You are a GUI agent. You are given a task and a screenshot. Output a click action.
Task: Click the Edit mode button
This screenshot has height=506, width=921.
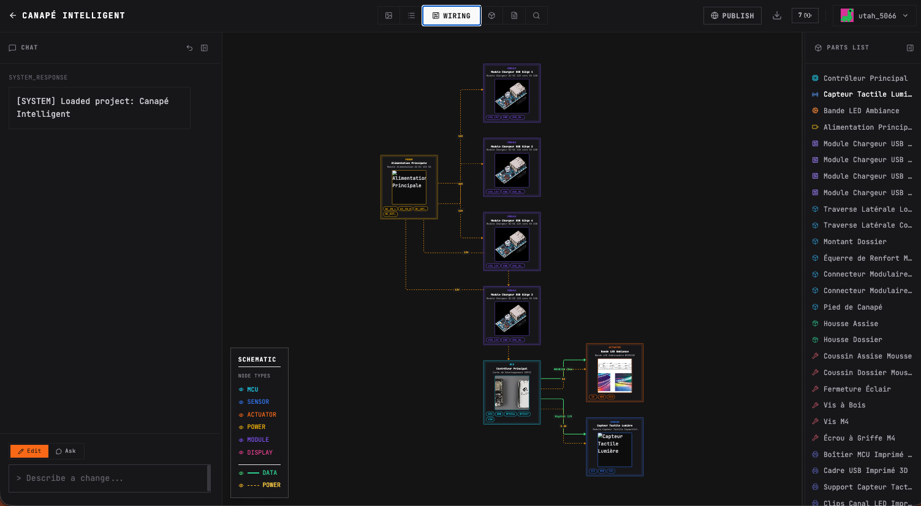pos(29,451)
